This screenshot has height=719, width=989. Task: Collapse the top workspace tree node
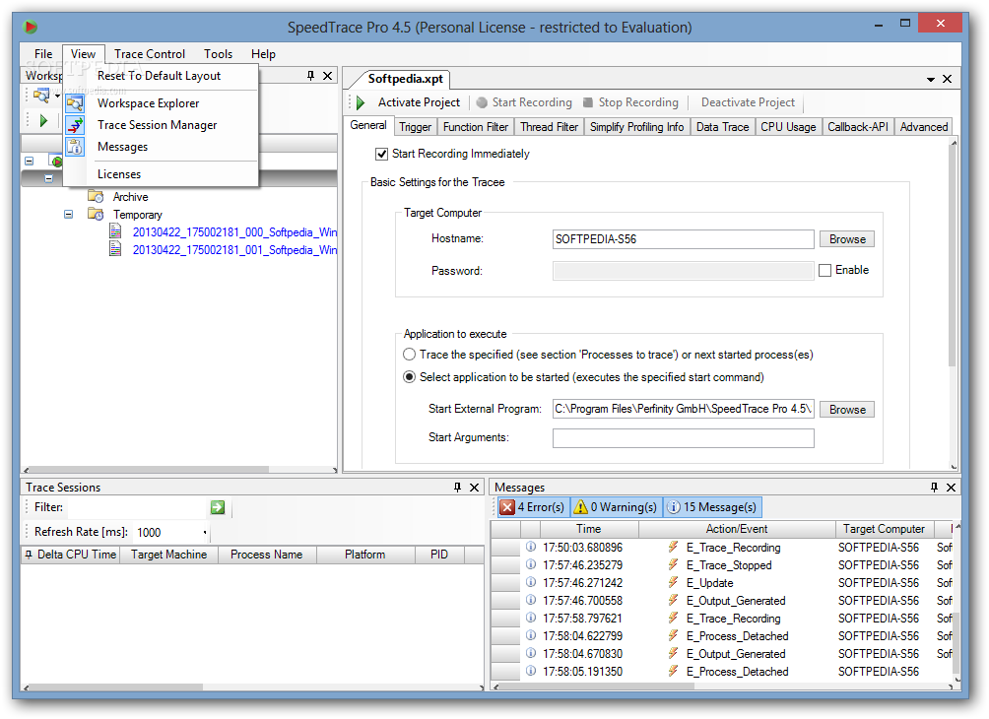click(x=29, y=161)
